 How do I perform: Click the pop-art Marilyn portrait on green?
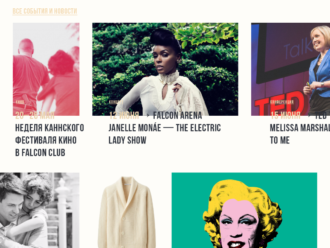click(244, 210)
